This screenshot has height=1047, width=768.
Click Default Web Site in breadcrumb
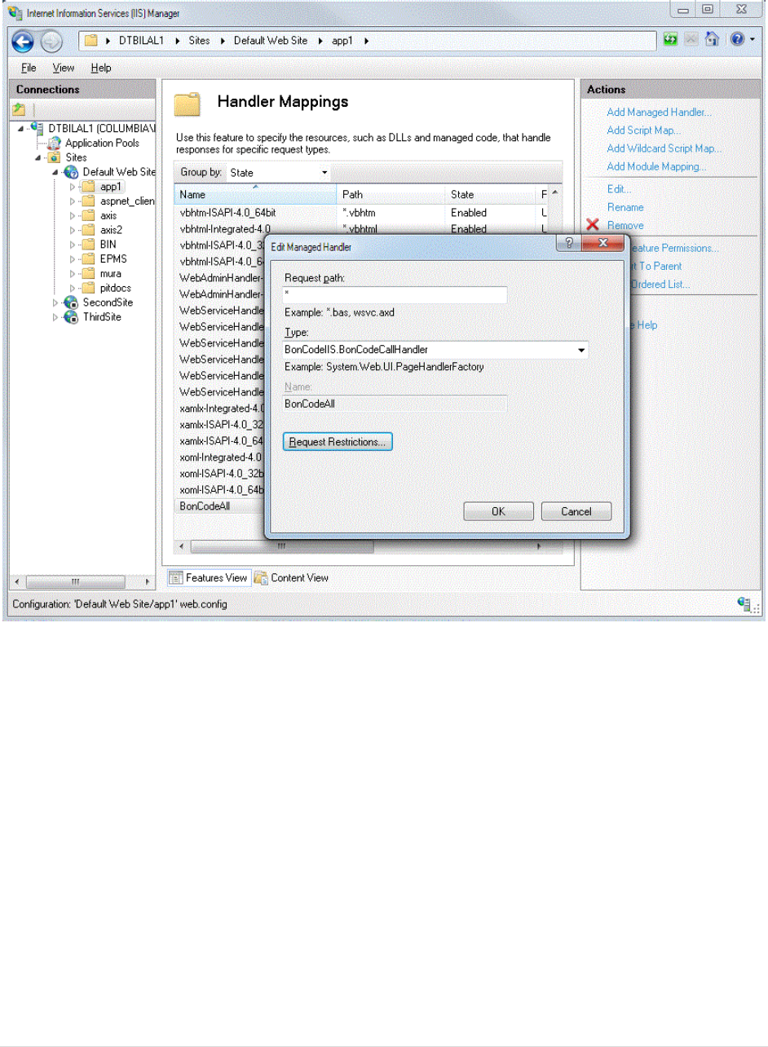click(x=270, y=41)
